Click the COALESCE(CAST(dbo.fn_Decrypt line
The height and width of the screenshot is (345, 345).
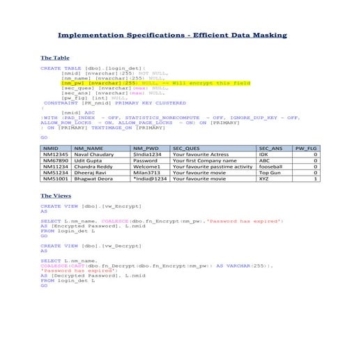[x=157, y=266]
